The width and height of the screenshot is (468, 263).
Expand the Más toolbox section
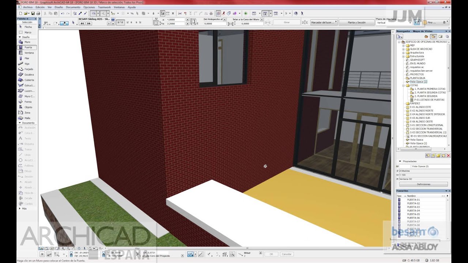(20, 209)
